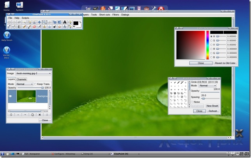Select the S radio button in Color Selection

click(212, 41)
